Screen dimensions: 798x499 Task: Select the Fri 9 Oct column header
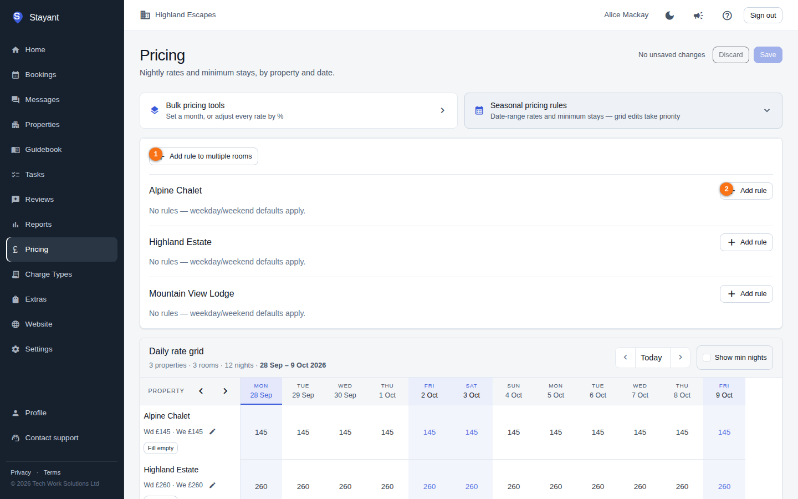pyautogui.click(x=724, y=391)
